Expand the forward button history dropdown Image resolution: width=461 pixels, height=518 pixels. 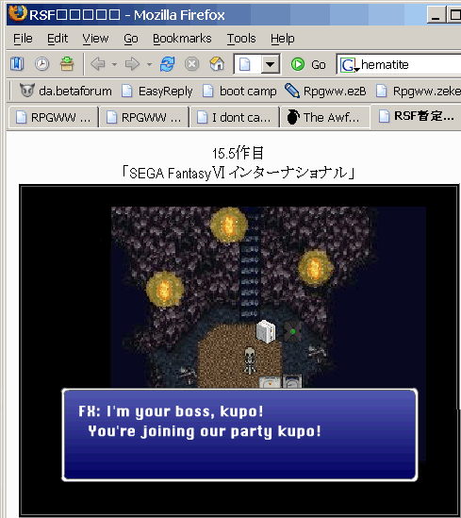click(x=149, y=64)
